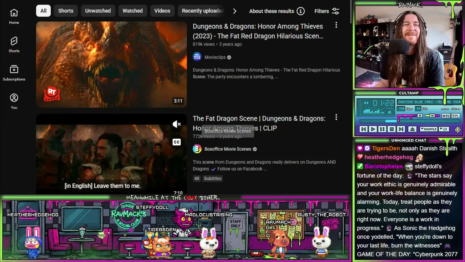Select the mono indicator in Cultamp
Screen dimensions: 465x262
pyautogui.click(x=445, y=109)
